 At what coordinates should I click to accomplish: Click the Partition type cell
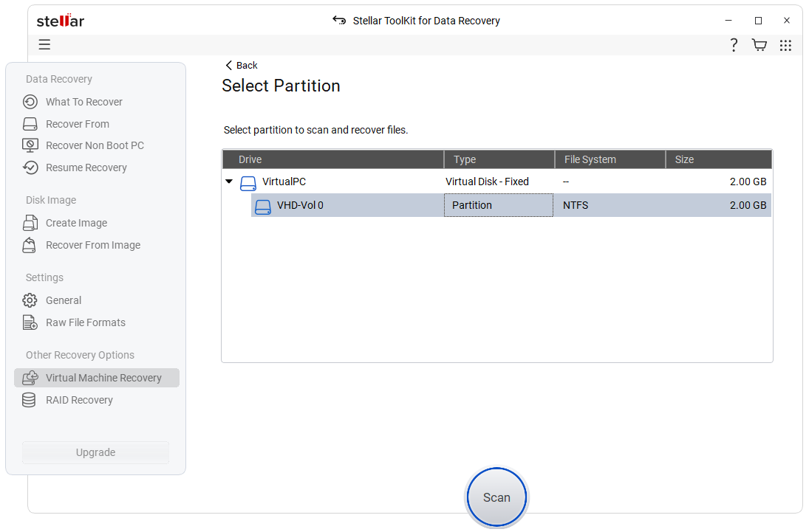[x=499, y=206]
